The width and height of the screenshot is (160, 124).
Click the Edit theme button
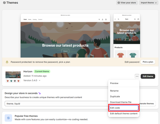click(148, 76)
